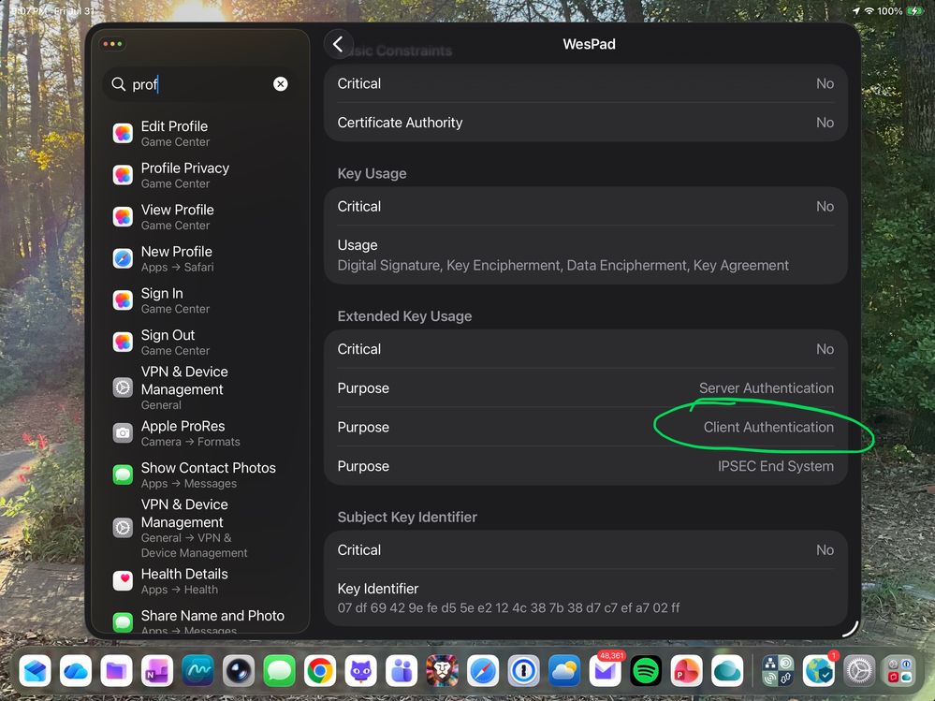Click the WesPad title
This screenshot has height=701, width=935.
[589, 44]
